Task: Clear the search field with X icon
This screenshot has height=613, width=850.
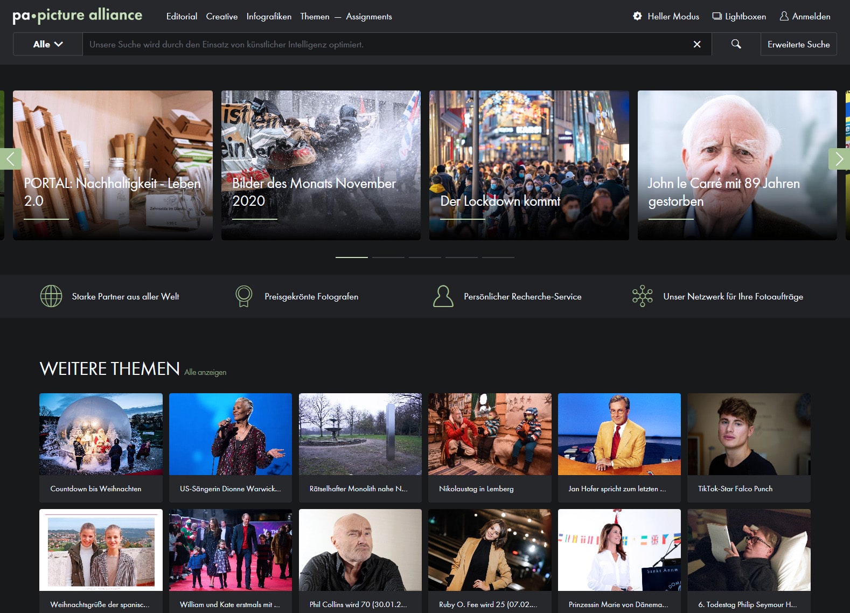Action: click(697, 44)
